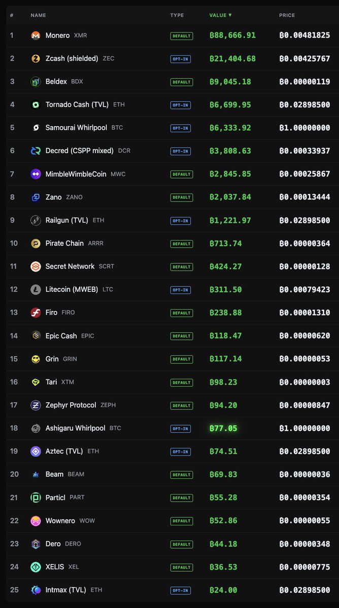Viewport: 339px width, 608px height.
Task: Select Beldex value ₿9,045.18
Action: [x=230, y=82]
